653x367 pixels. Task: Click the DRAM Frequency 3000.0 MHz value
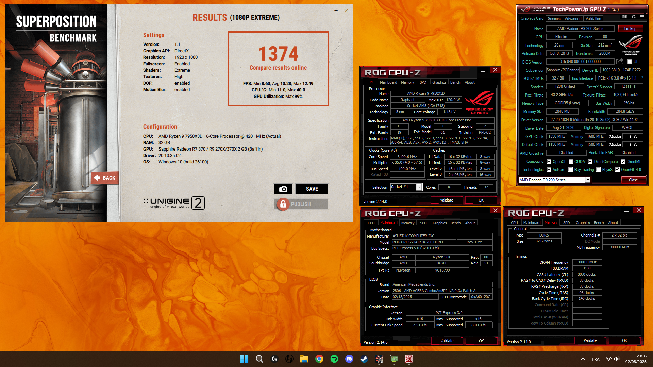(587, 262)
